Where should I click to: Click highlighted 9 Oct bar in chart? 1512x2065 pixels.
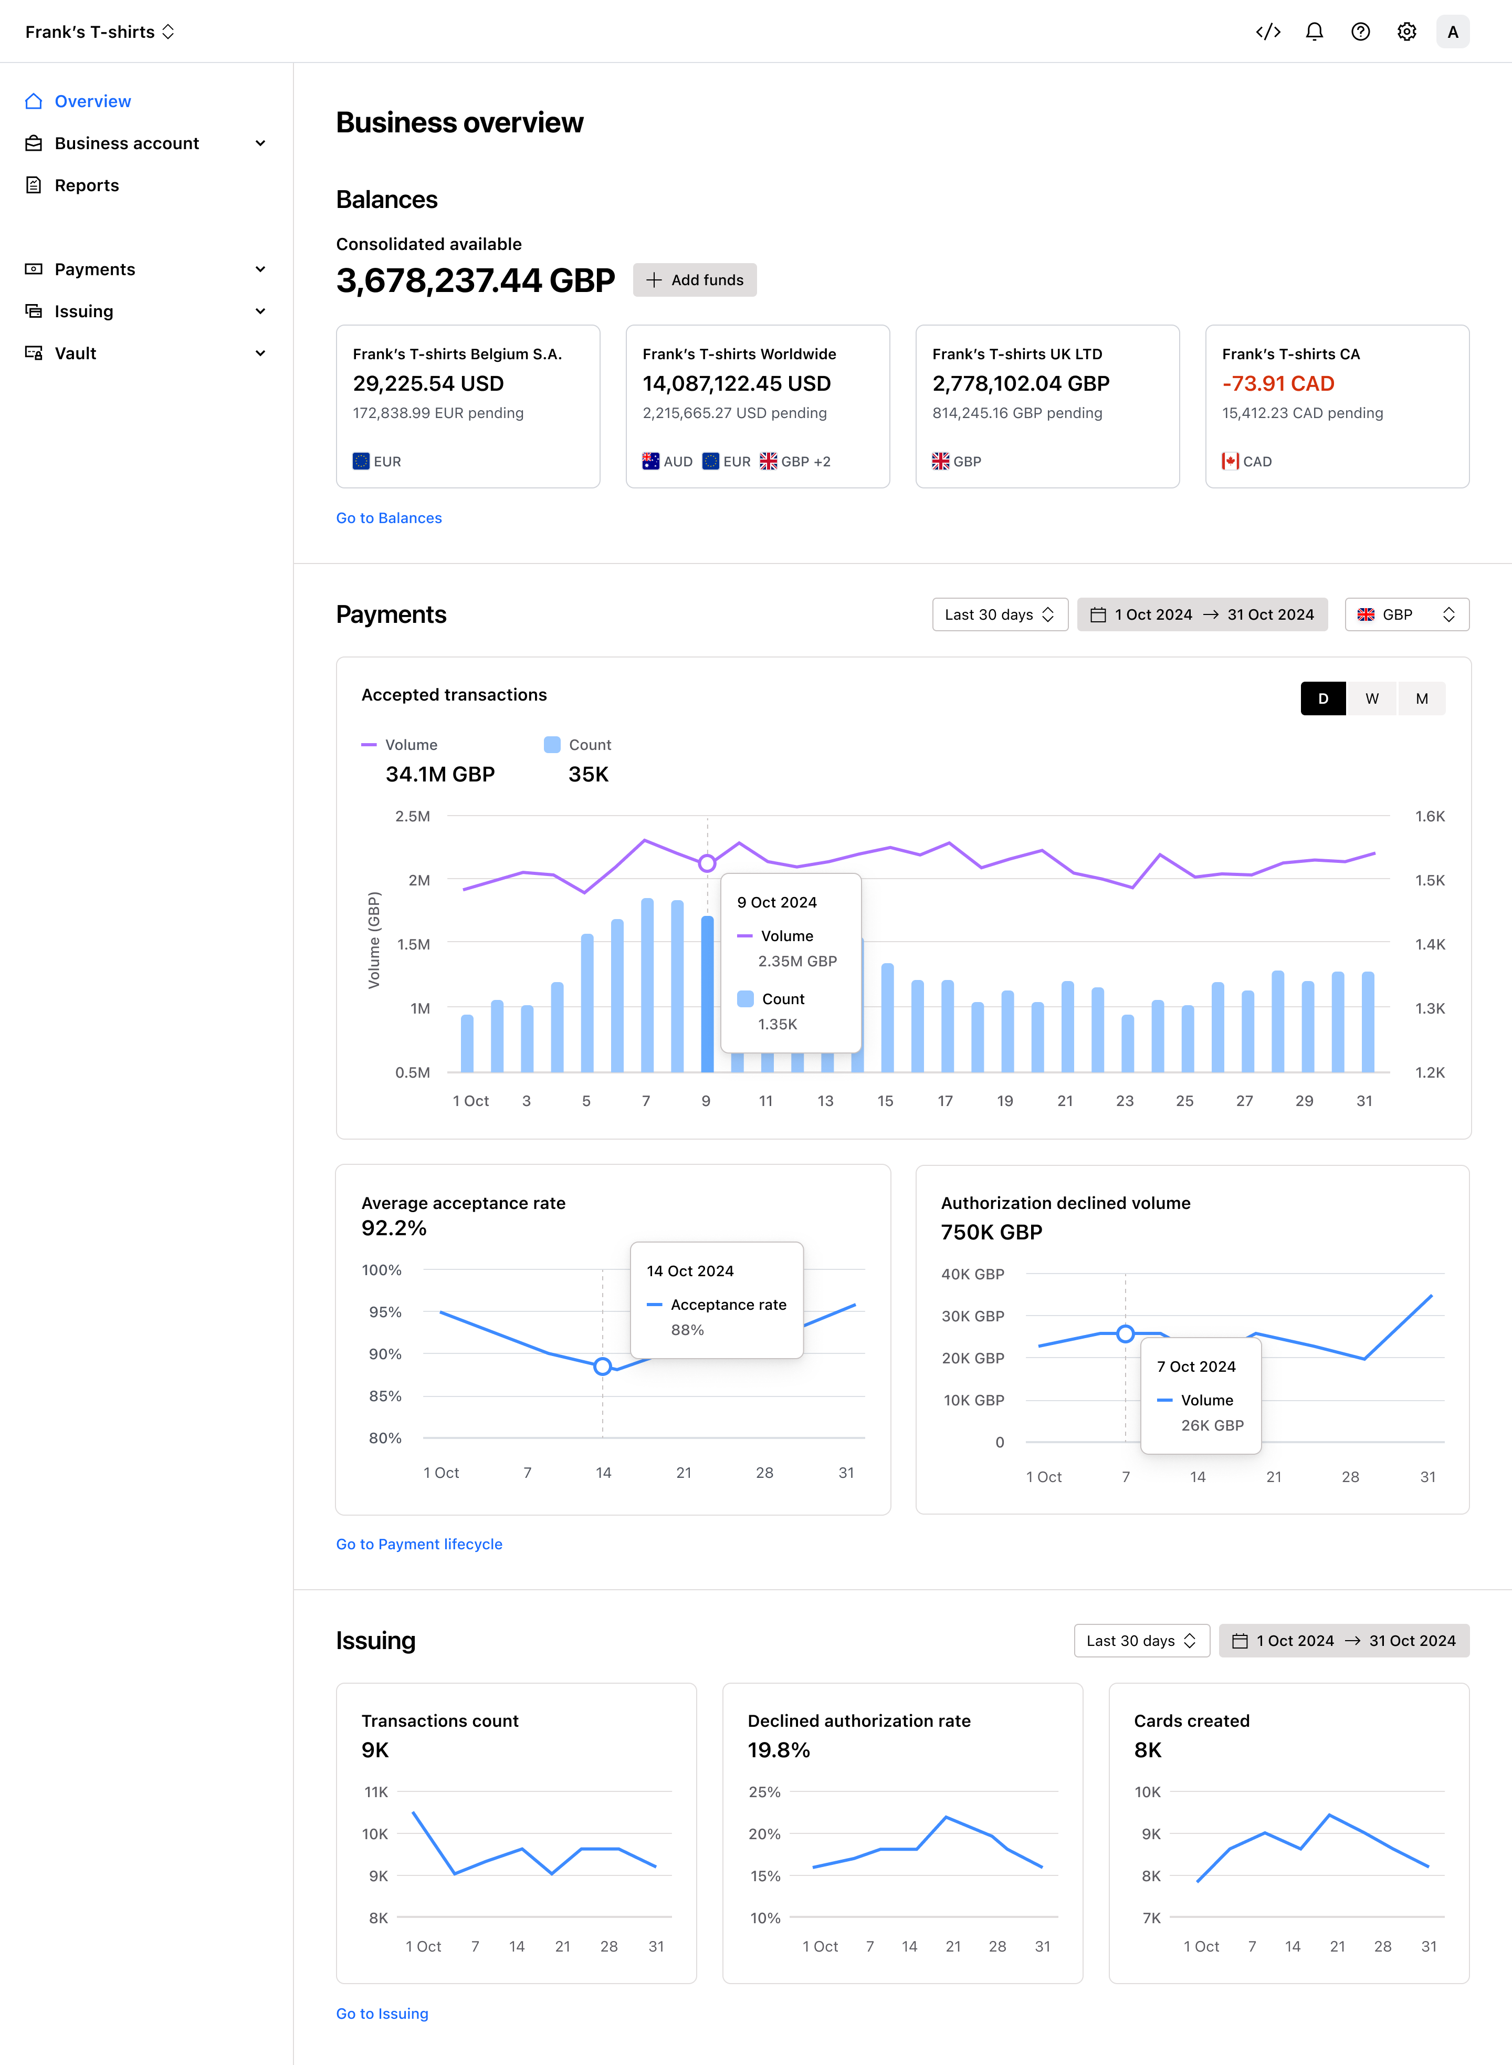pyautogui.click(x=708, y=994)
